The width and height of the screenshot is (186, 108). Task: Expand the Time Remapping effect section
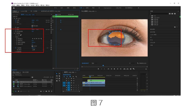coord(14,51)
